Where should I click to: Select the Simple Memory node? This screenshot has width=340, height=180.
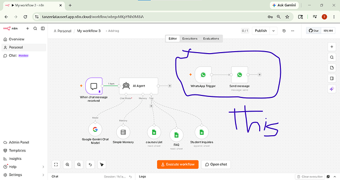[x=123, y=132]
